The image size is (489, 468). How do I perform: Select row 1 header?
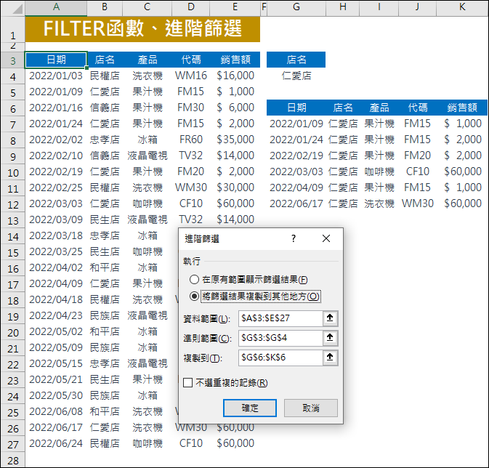(13, 29)
